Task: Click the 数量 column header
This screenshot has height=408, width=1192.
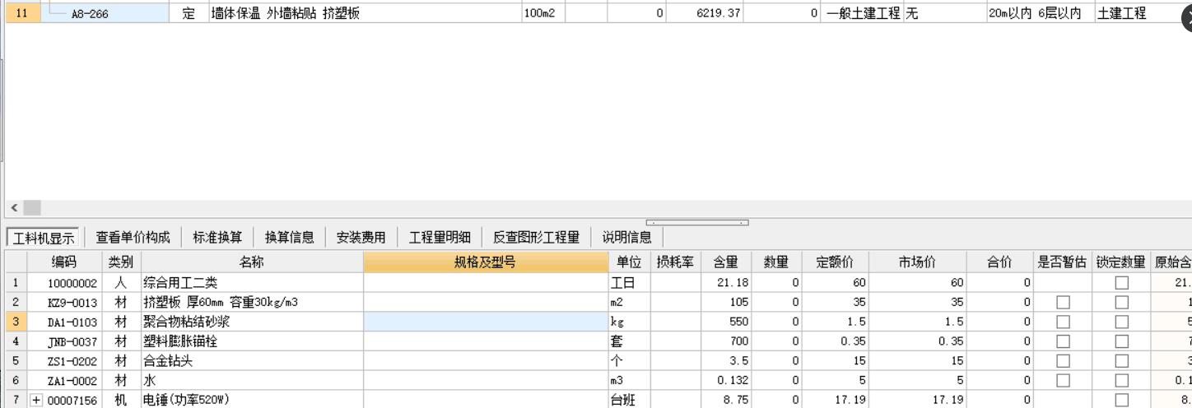Action: [775, 262]
